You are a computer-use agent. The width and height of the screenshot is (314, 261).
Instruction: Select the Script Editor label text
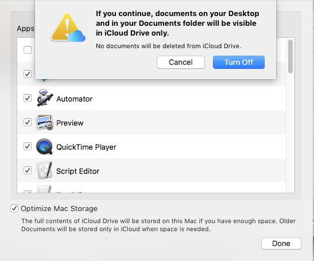[77, 171]
